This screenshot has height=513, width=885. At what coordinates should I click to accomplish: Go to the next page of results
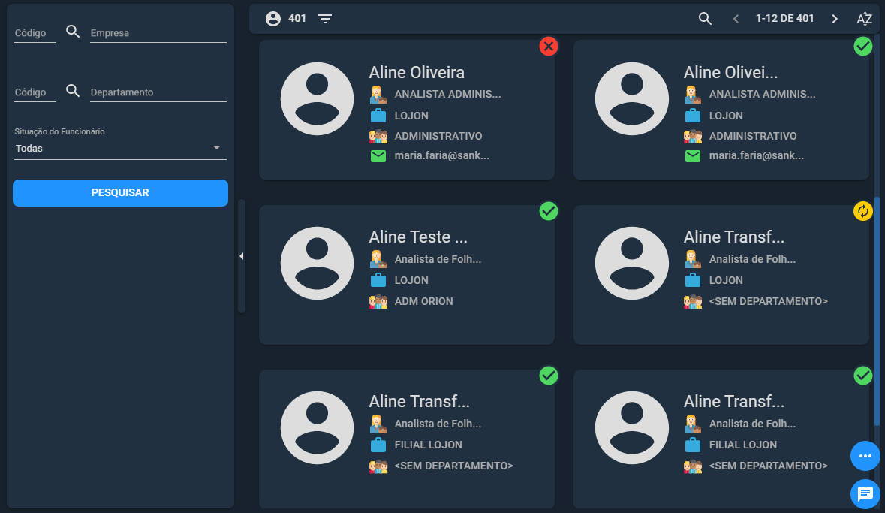(x=835, y=19)
